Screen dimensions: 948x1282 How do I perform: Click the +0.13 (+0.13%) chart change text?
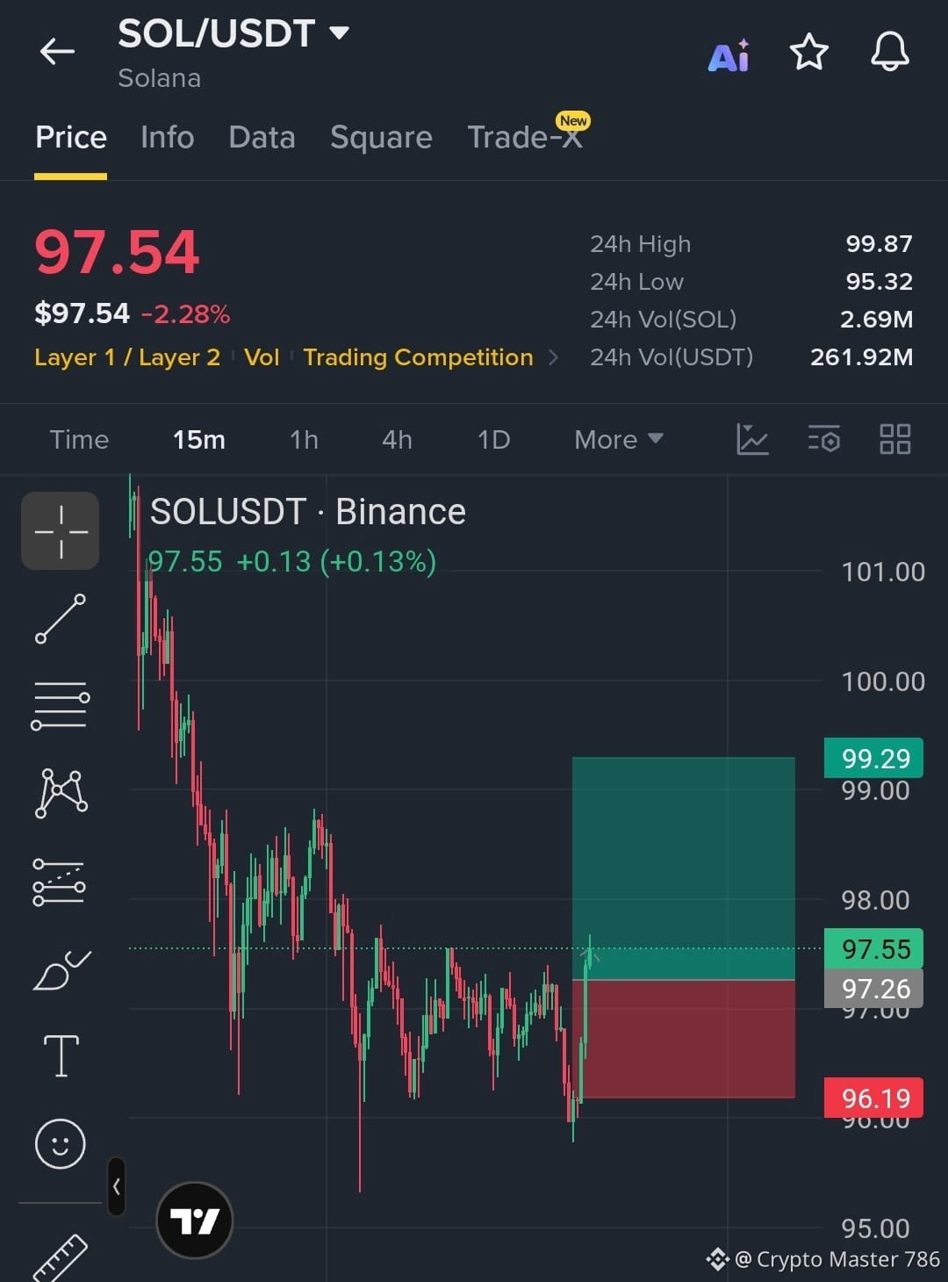[336, 561]
